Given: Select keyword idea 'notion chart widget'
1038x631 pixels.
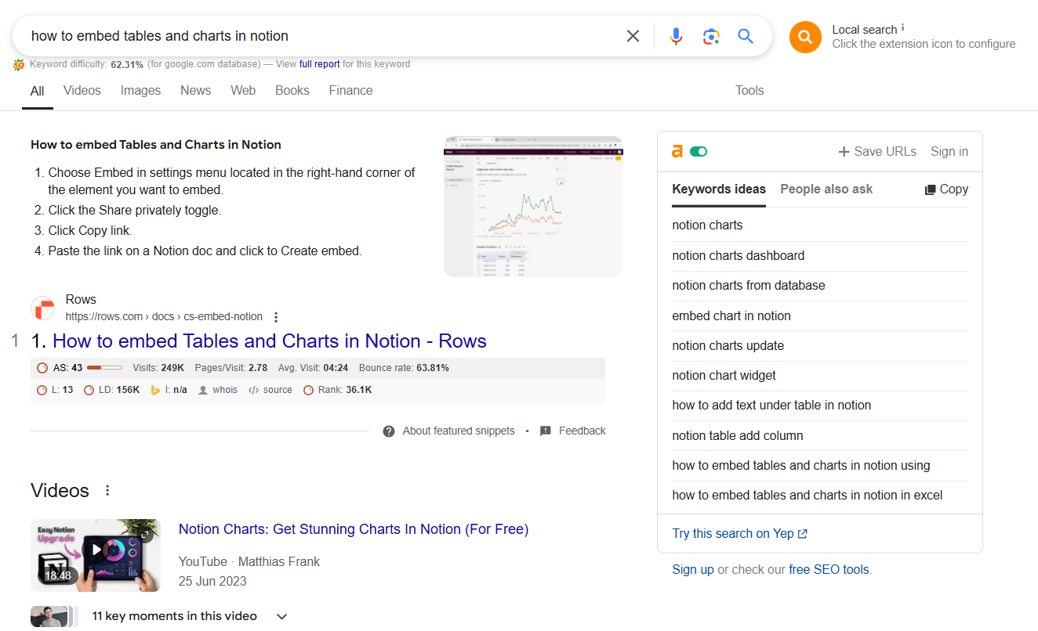Looking at the screenshot, I should (x=724, y=376).
